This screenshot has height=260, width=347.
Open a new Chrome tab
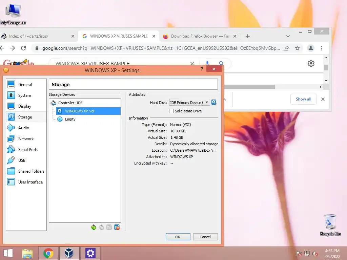pos(248,36)
